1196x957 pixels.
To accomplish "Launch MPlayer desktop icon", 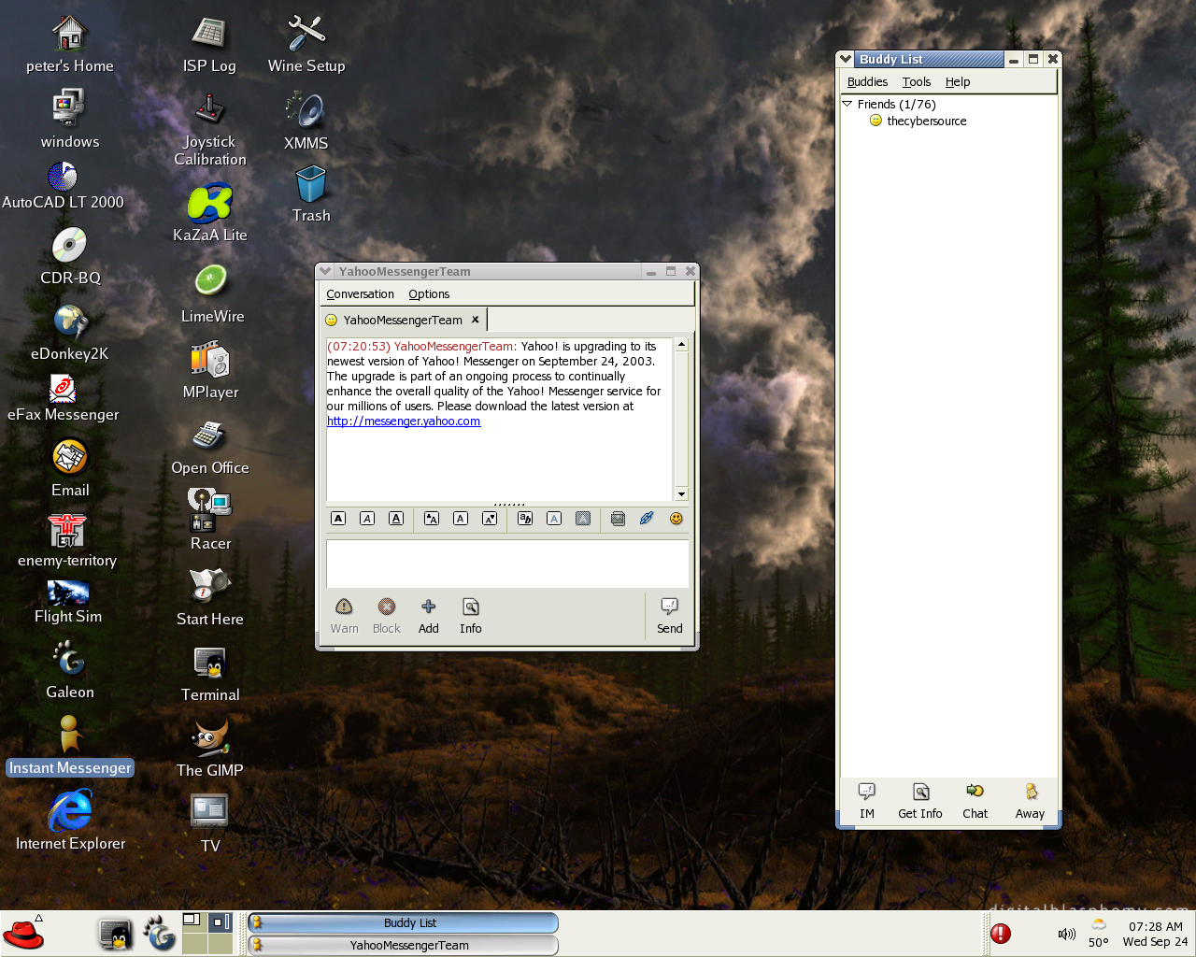I will coord(210,370).
